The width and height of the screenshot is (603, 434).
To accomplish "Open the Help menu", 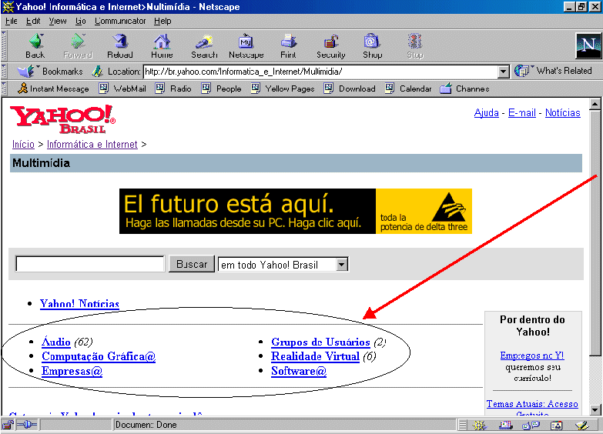I will point(162,21).
